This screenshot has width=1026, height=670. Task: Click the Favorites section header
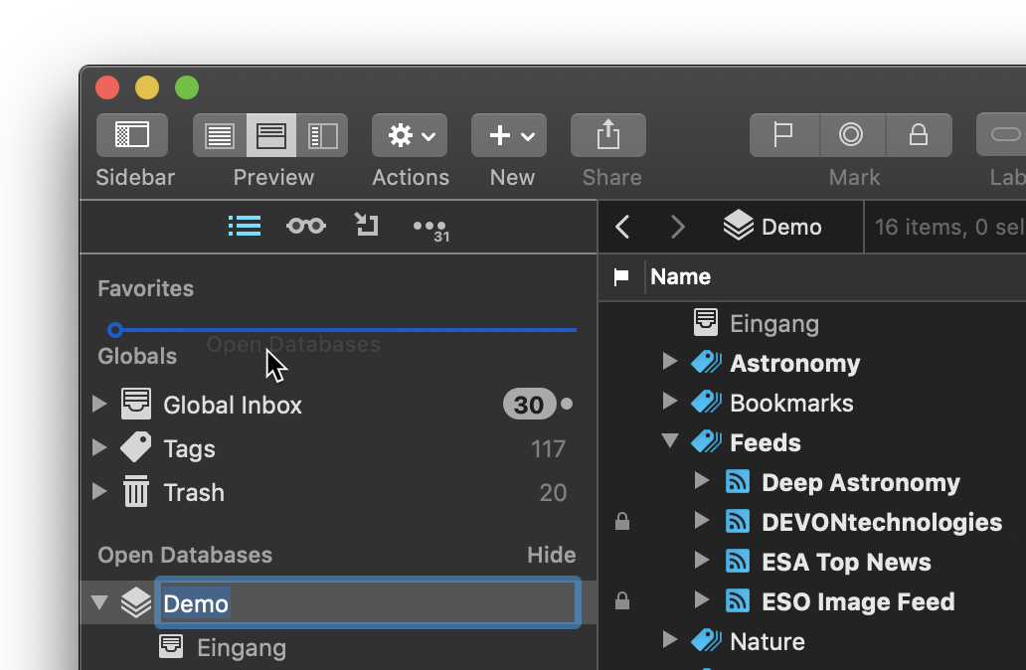(x=145, y=288)
